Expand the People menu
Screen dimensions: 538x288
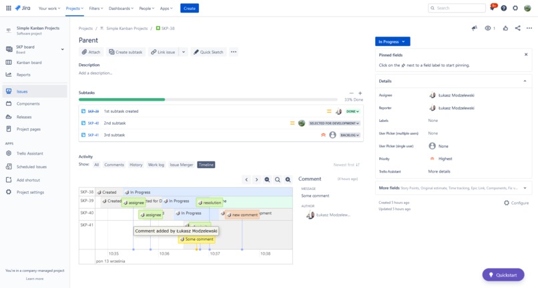[x=146, y=8]
